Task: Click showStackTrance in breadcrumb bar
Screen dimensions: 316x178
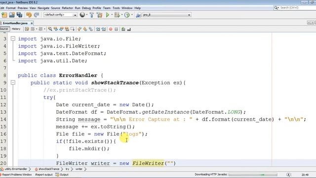Action: click(49, 169)
